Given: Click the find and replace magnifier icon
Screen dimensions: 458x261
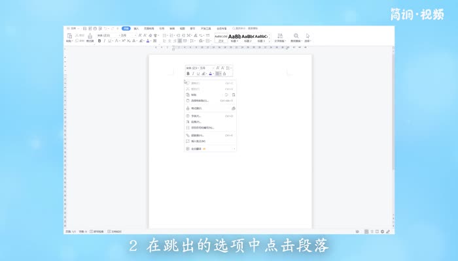Looking at the screenshot, I should [296, 36].
